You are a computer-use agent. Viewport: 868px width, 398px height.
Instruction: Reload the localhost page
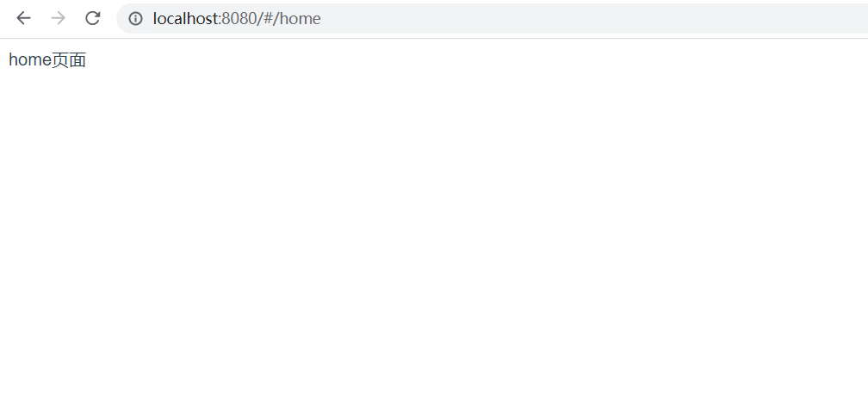point(92,18)
